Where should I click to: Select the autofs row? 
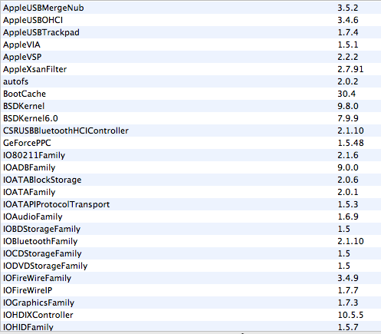click(190, 81)
